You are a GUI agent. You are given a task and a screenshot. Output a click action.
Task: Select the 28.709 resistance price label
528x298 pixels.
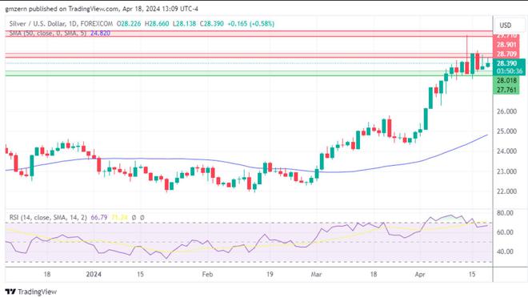(x=506, y=54)
